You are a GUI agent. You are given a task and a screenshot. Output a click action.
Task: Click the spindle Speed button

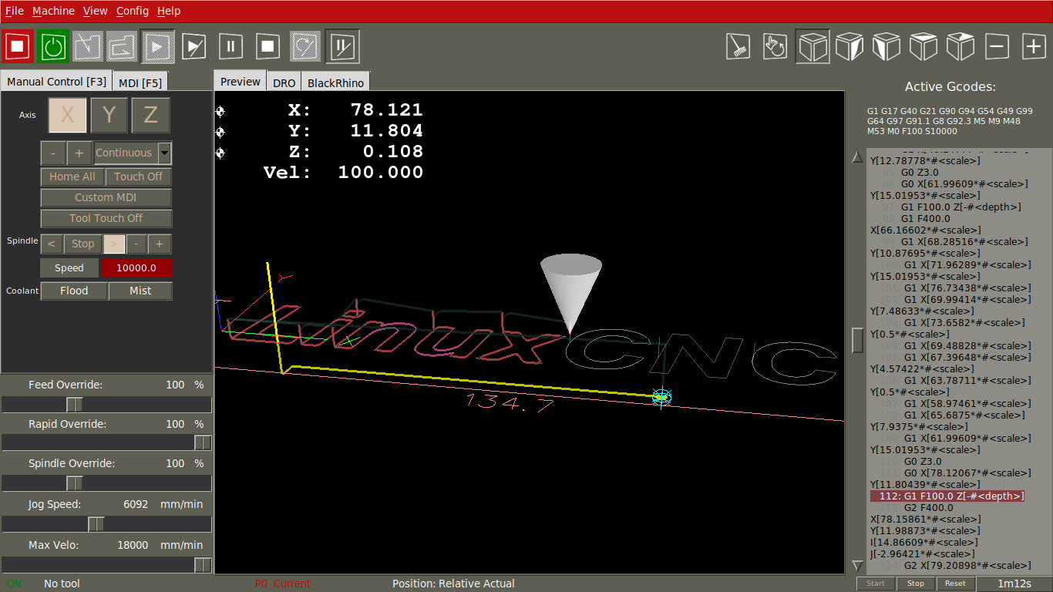(x=69, y=268)
